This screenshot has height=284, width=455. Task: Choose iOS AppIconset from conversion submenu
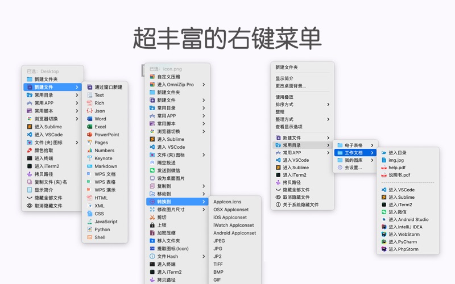(x=230, y=217)
